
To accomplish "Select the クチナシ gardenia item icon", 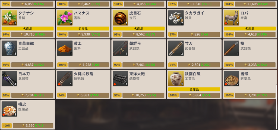I will pyautogui.click(x=9, y=18).
